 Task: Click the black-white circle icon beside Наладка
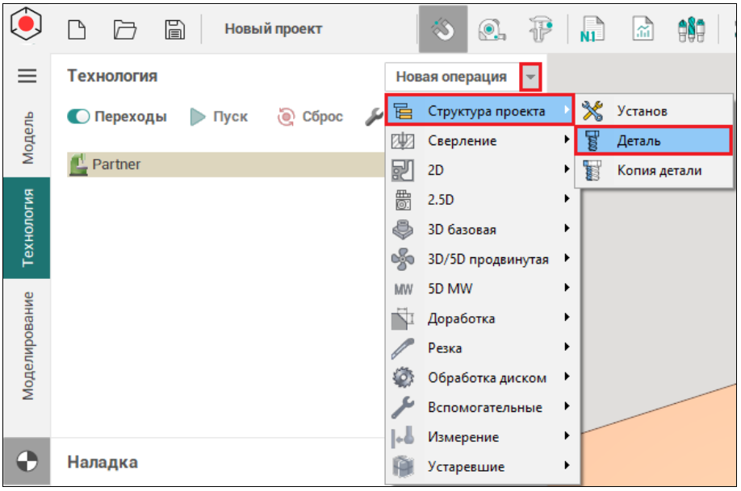coord(27,462)
